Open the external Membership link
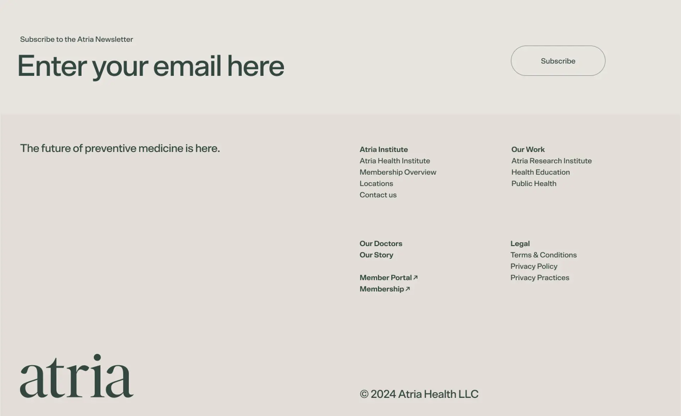Viewport: 681px width, 416px height. pos(385,289)
